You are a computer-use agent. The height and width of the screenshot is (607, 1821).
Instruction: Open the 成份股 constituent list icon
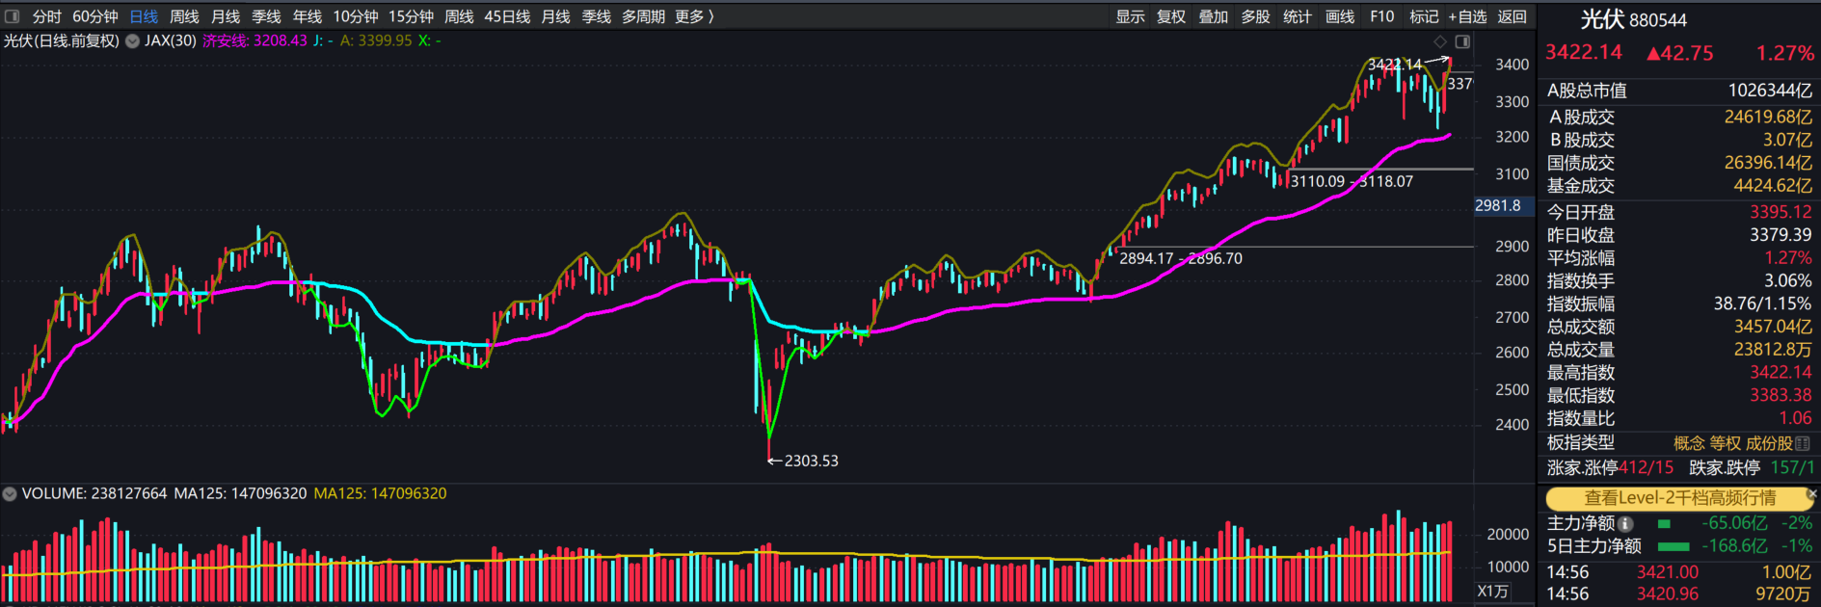pyautogui.click(x=1803, y=443)
